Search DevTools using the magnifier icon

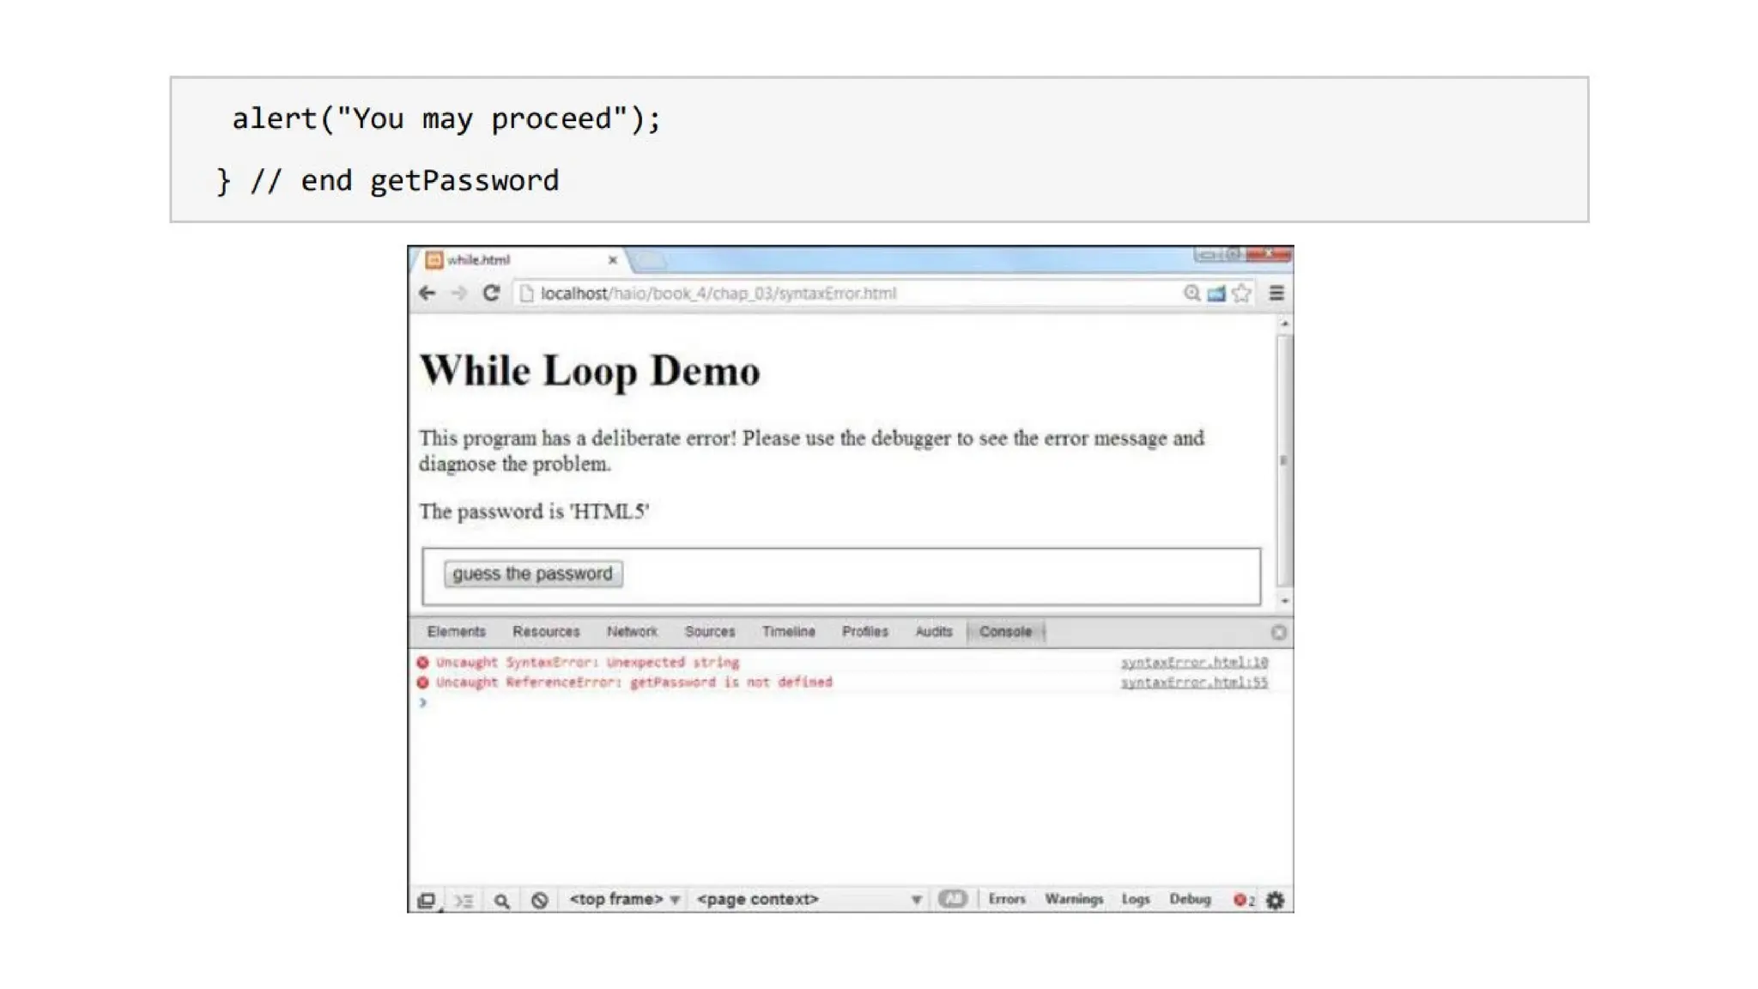tap(502, 900)
